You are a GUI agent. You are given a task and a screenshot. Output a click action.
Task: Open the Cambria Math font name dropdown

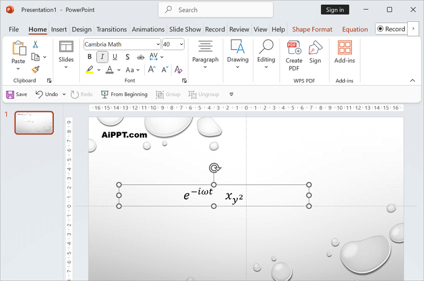tap(157, 44)
